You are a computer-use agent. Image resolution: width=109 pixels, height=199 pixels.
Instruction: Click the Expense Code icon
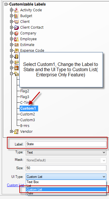coord(16,50)
